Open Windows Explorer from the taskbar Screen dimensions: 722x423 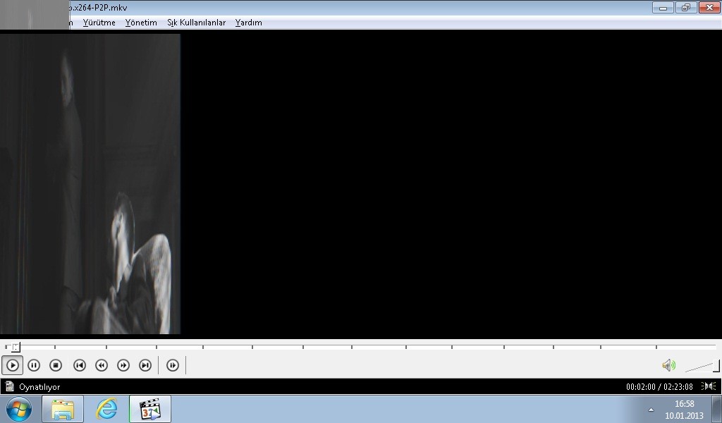click(x=63, y=409)
